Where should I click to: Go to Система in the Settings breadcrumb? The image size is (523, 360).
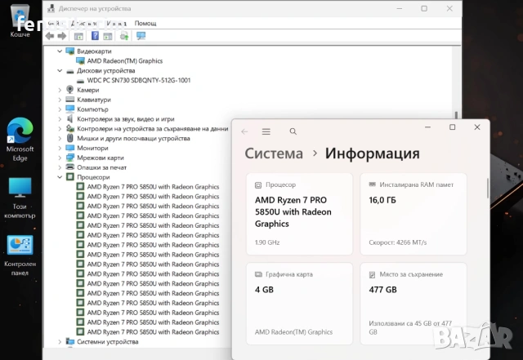pos(274,153)
